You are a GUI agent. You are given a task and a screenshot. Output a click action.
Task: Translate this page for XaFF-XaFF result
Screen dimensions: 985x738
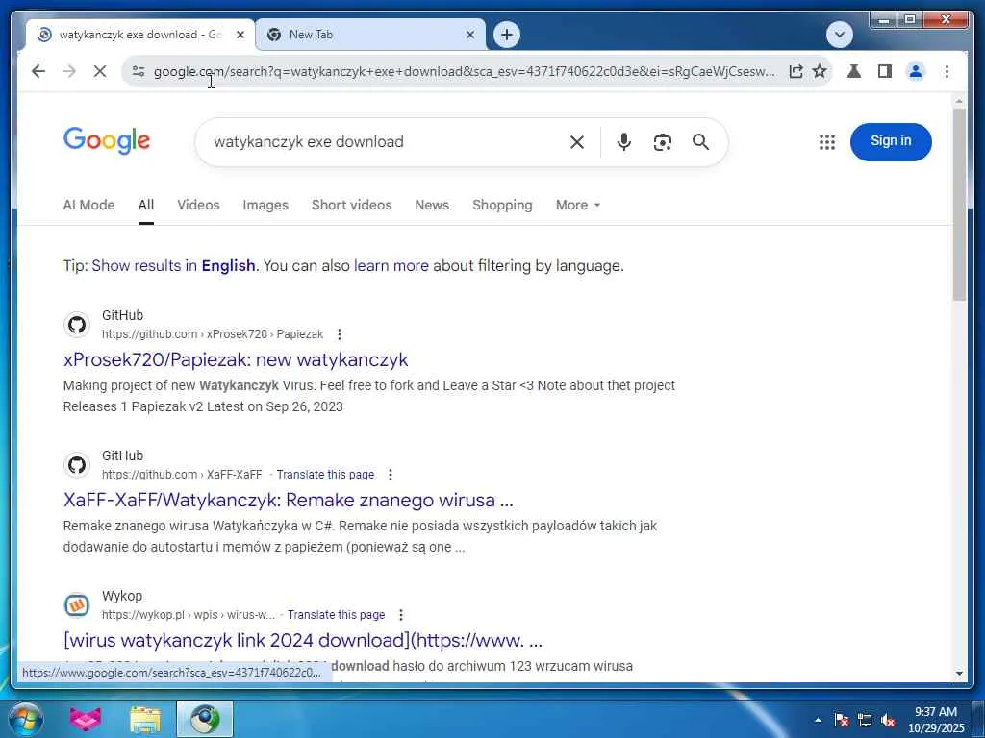[x=325, y=475]
